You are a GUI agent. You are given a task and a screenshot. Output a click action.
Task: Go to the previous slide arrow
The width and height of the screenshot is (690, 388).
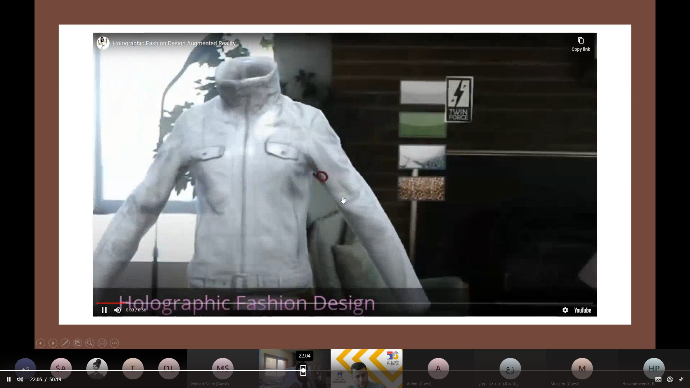pos(41,343)
